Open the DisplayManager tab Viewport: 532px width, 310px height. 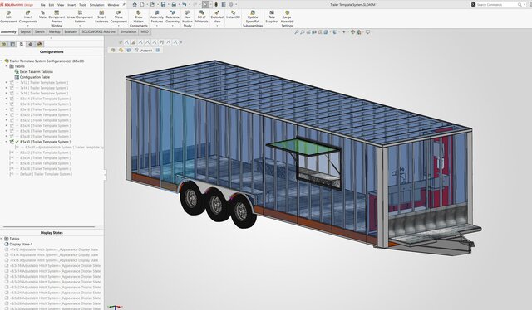tap(39, 44)
